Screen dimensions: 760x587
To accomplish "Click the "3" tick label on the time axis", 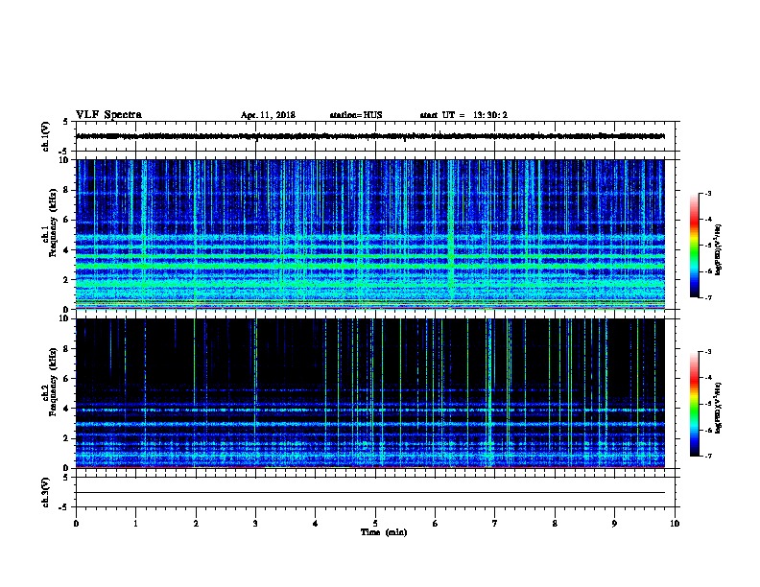I will click(255, 524).
